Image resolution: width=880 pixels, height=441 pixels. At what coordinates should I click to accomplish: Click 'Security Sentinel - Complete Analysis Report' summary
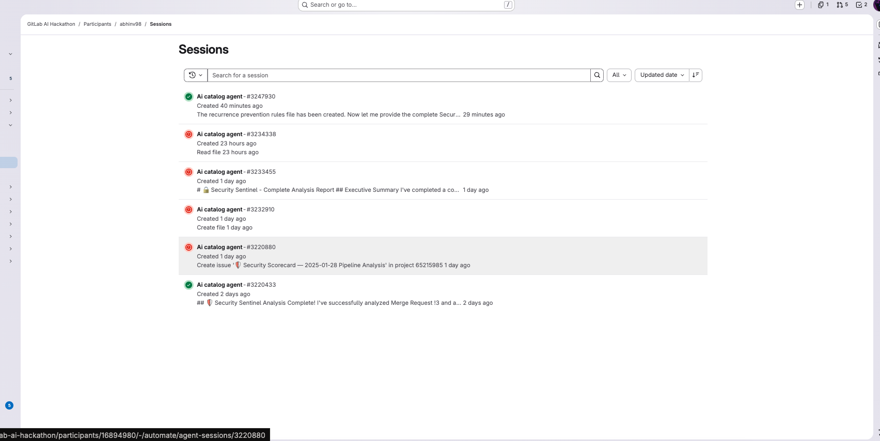328,190
